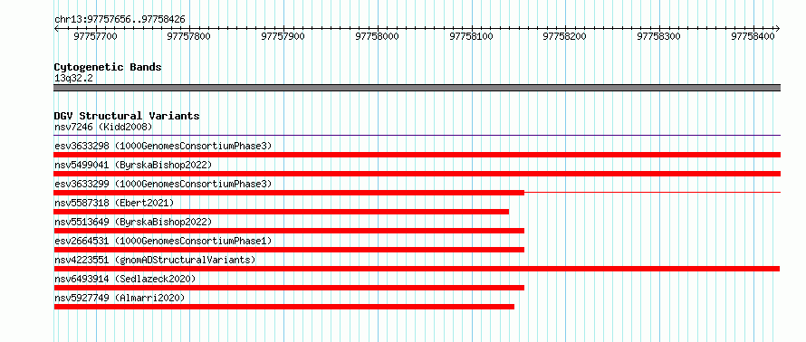Viewport: 806px width, 342px height.
Task: Click the red bar under nsv5513649
Action: pyautogui.click(x=289, y=231)
